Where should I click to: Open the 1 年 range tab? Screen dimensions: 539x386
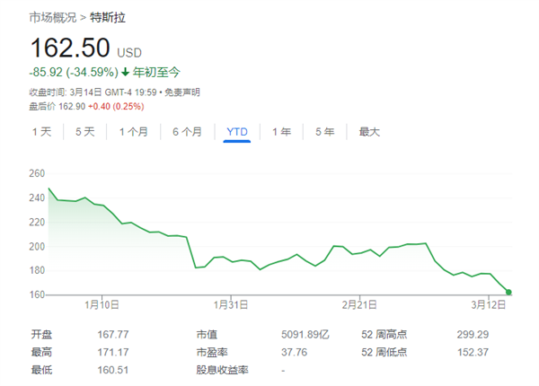point(281,132)
